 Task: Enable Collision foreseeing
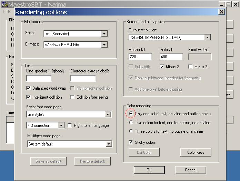73,97
